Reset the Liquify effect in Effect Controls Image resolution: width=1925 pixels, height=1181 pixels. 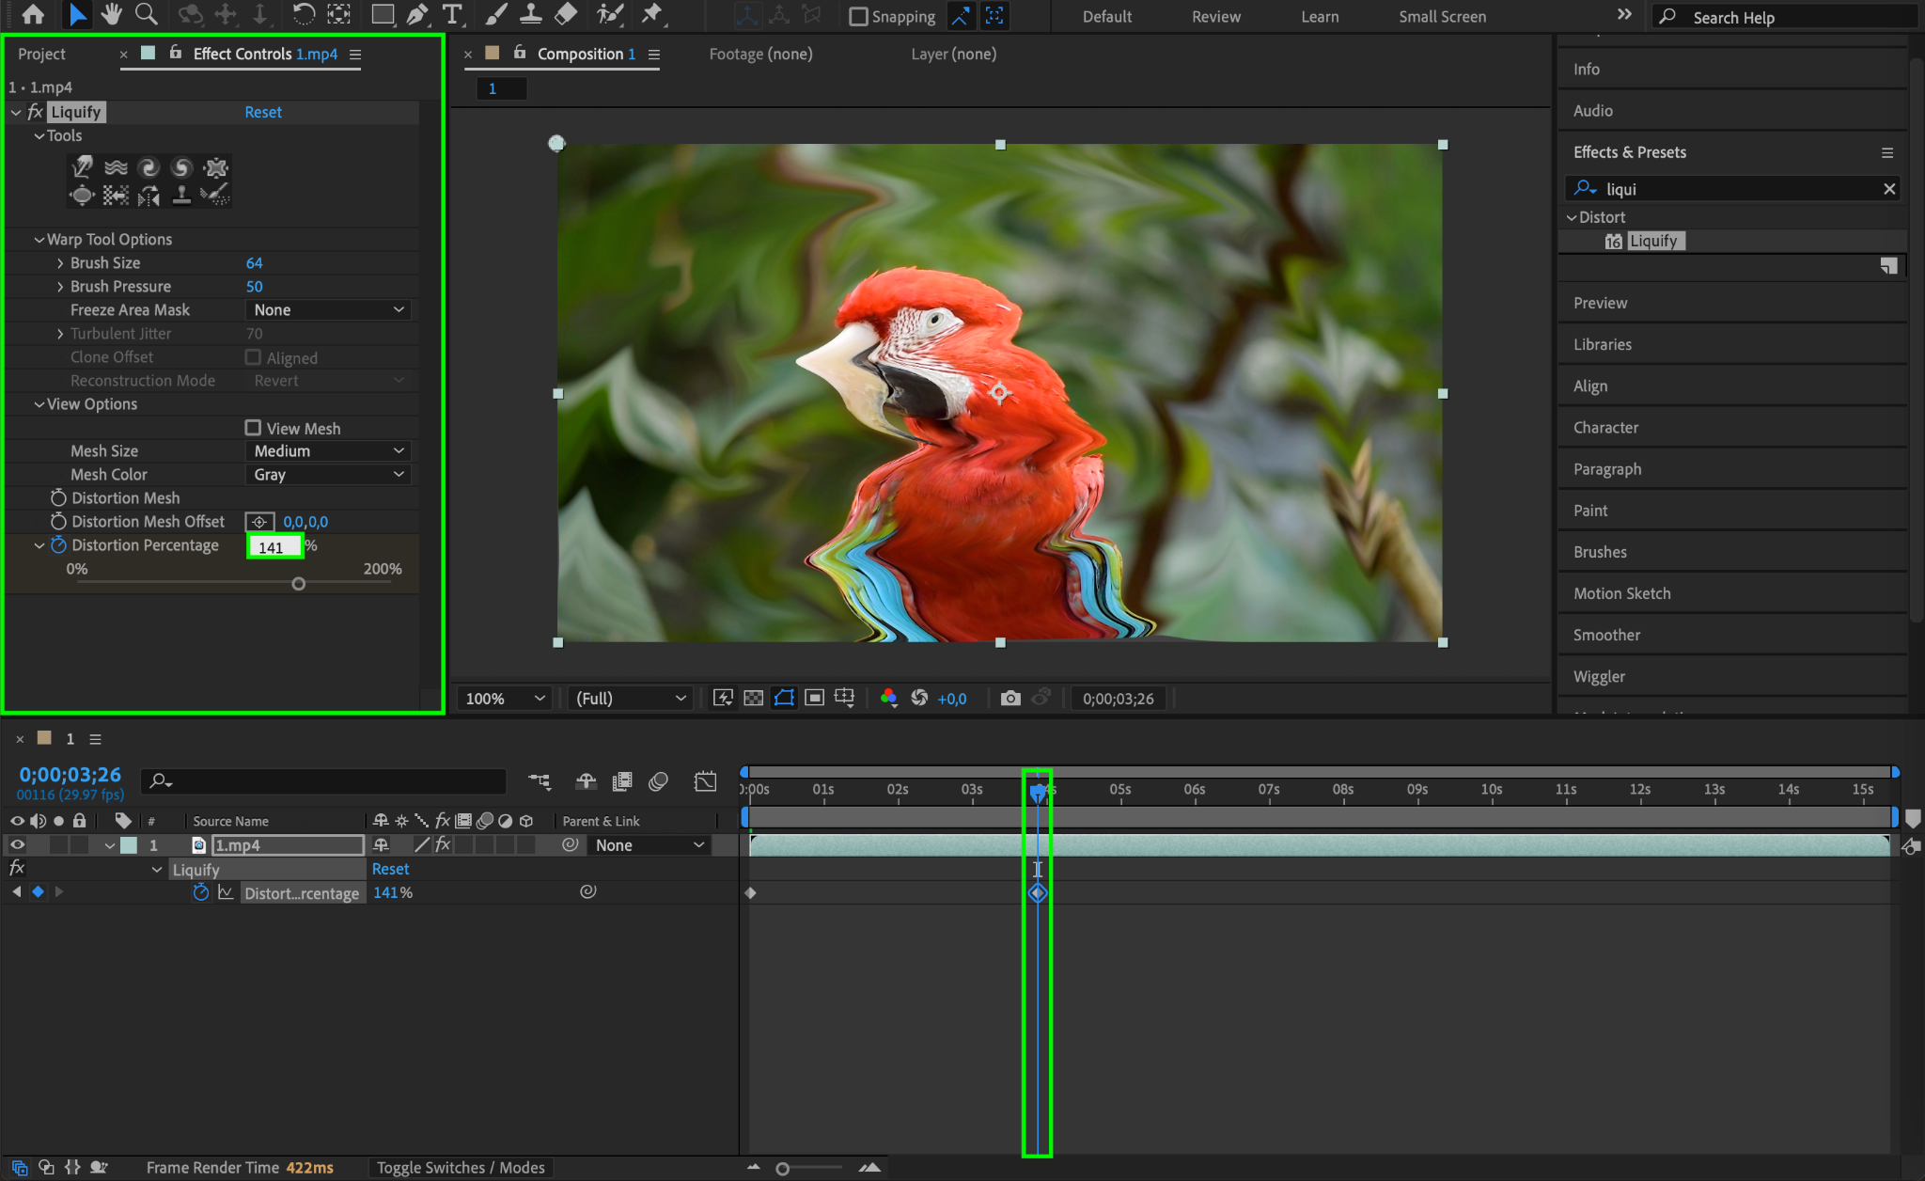click(x=263, y=112)
